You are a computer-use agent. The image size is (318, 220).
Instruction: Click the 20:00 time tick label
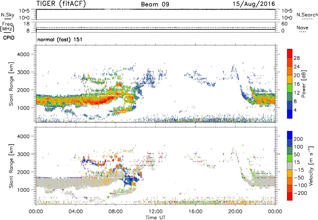(235, 212)
